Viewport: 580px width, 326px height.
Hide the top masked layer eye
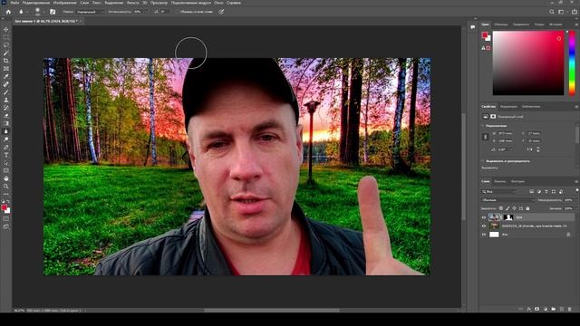point(484,217)
